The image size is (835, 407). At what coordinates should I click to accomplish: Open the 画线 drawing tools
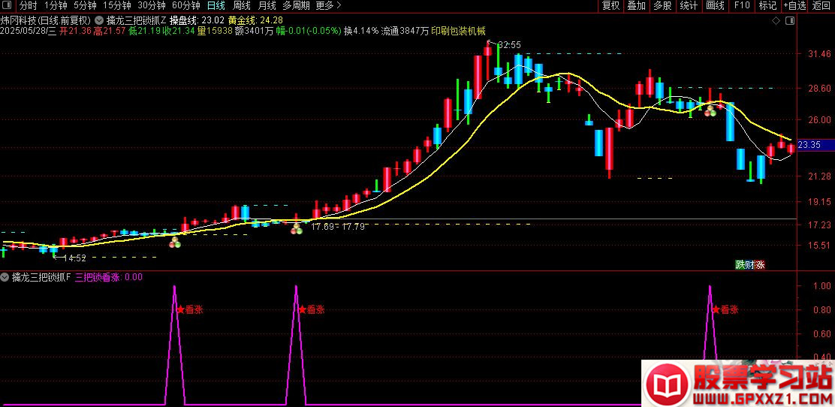pyautogui.click(x=715, y=6)
